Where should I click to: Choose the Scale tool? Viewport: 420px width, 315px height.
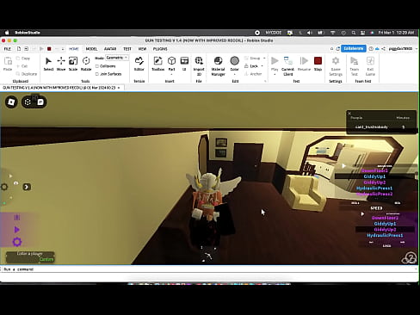73,64
